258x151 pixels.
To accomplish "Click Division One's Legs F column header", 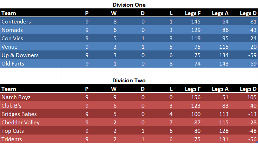I will (x=193, y=13).
